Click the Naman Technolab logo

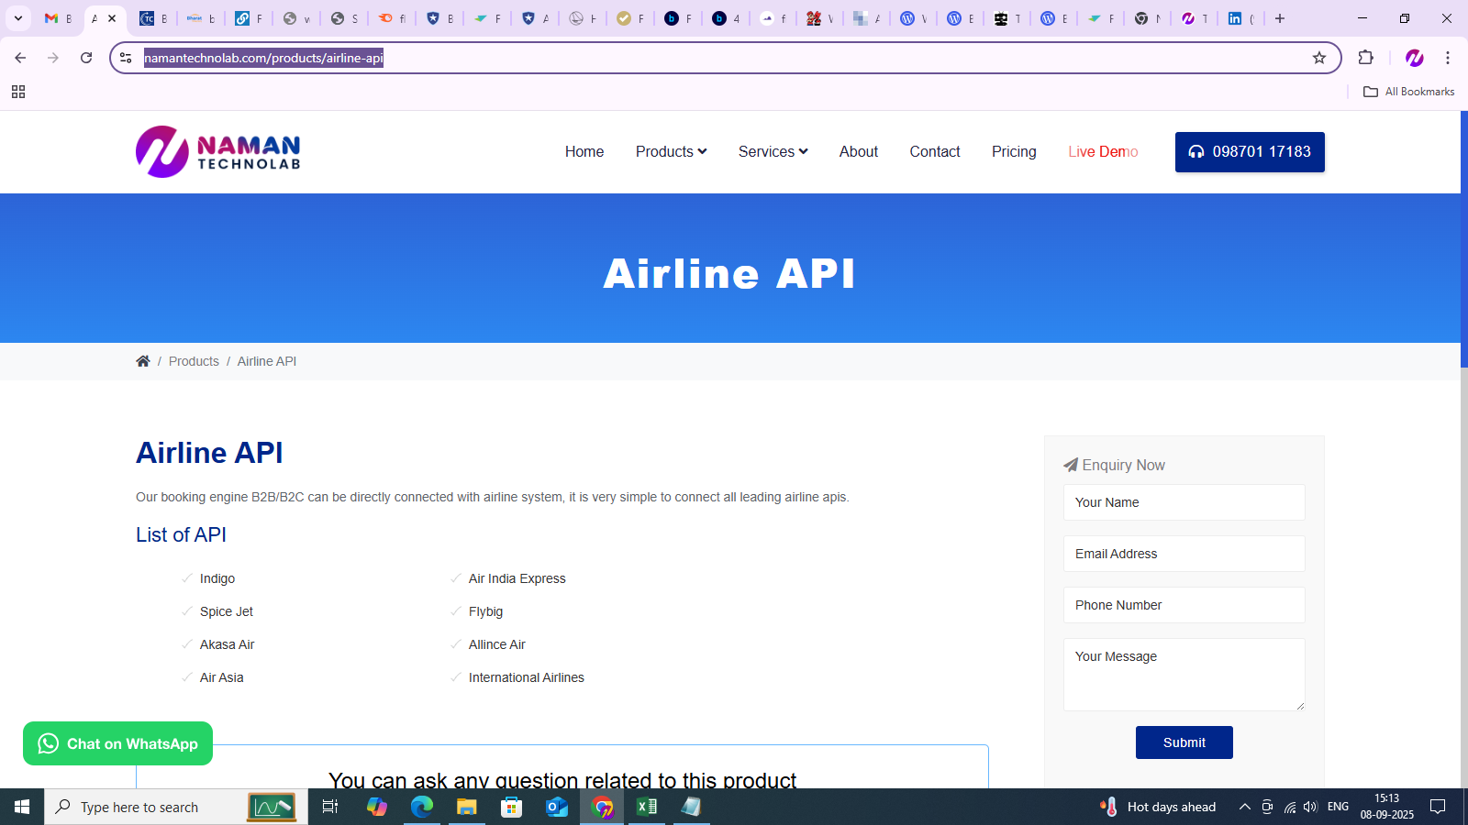(218, 152)
